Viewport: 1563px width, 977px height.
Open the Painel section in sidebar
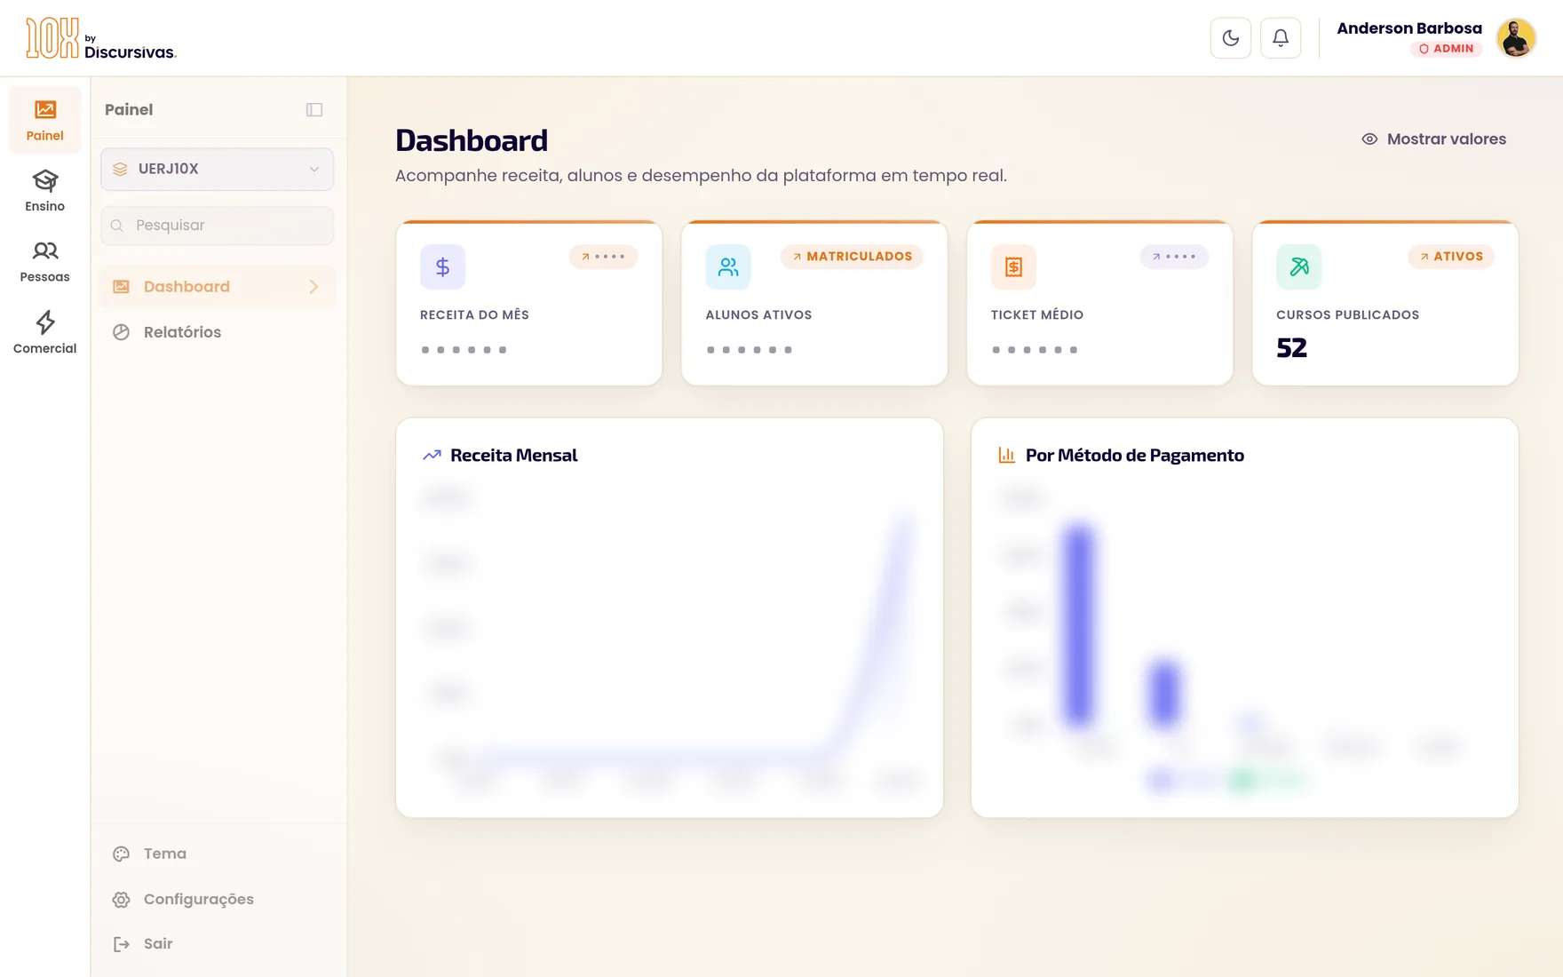point(44,120)
